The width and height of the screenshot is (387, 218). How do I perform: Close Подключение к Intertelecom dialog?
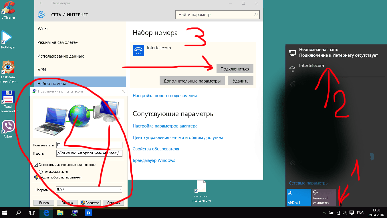(x=123, y=91)
